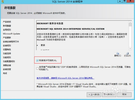Select the 产品密钥 step in sidebar

click(x=7, y=22)
